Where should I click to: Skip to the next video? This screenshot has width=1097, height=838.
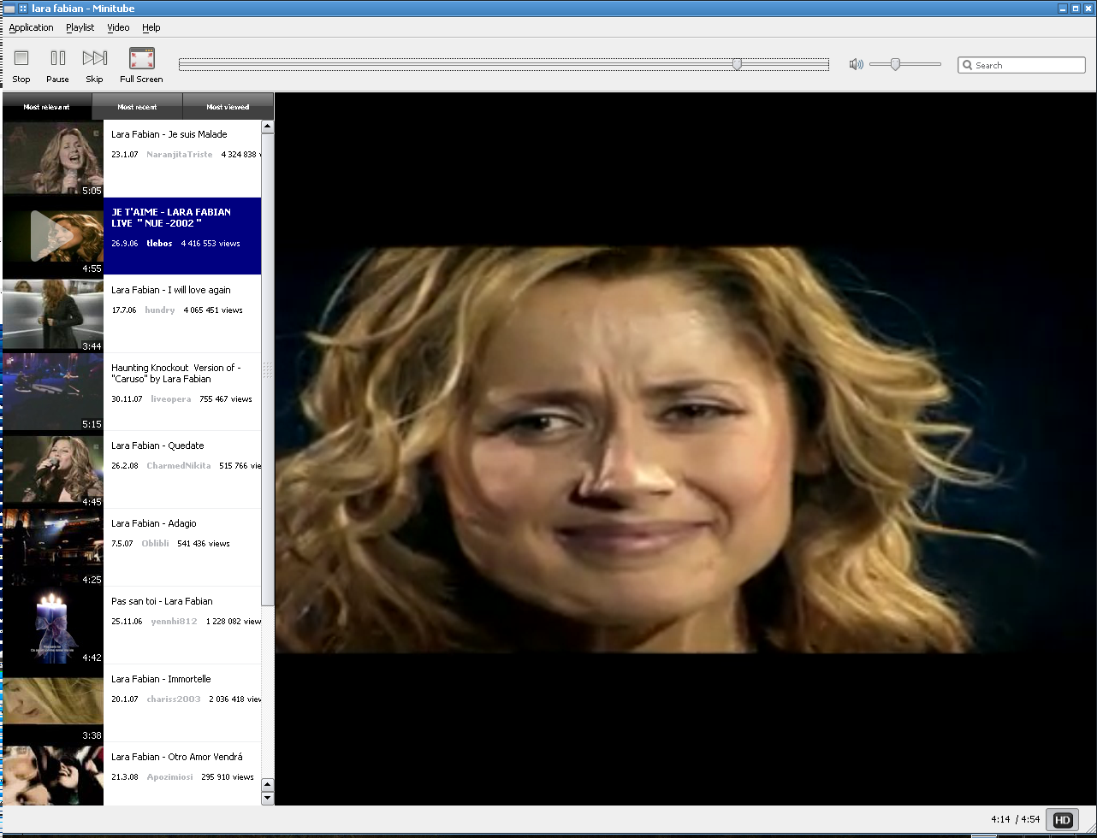(x=94, y=66)
